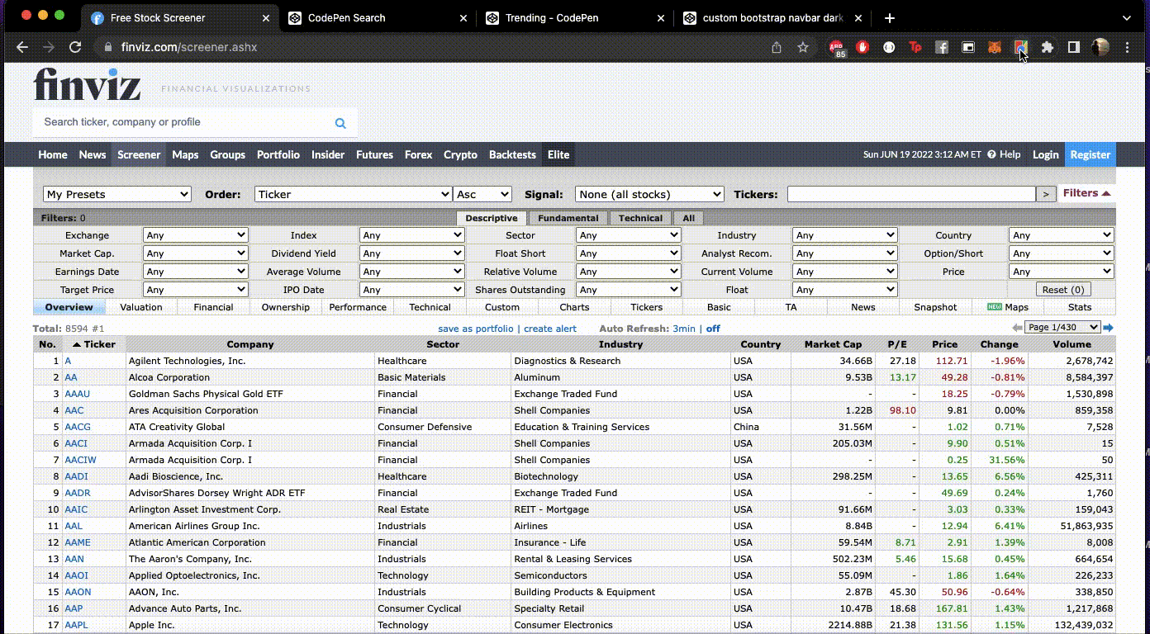Image resolution: width=1150 pixels, height=634 pixels.
Task: Reload the page with the refresh icon
Action: pyautogui.click(x=75, y=47)
